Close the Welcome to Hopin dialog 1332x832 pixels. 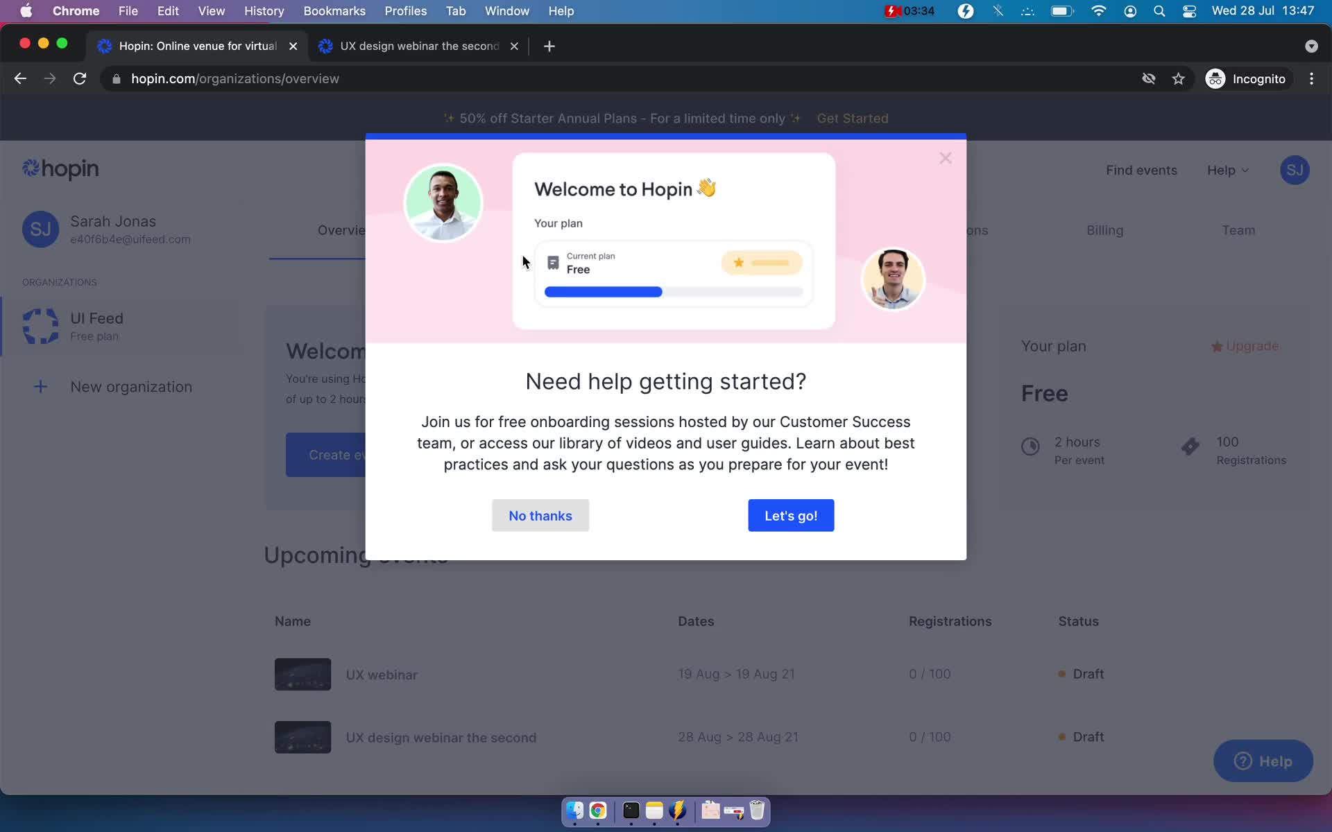tap(945, 159)
